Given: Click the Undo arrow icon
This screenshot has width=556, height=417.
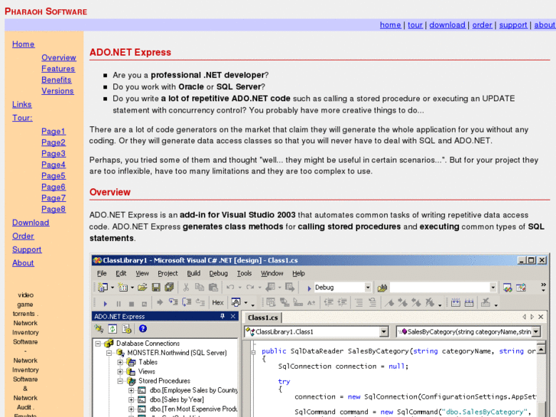Looking at the screenshot, I should [230, 287].
